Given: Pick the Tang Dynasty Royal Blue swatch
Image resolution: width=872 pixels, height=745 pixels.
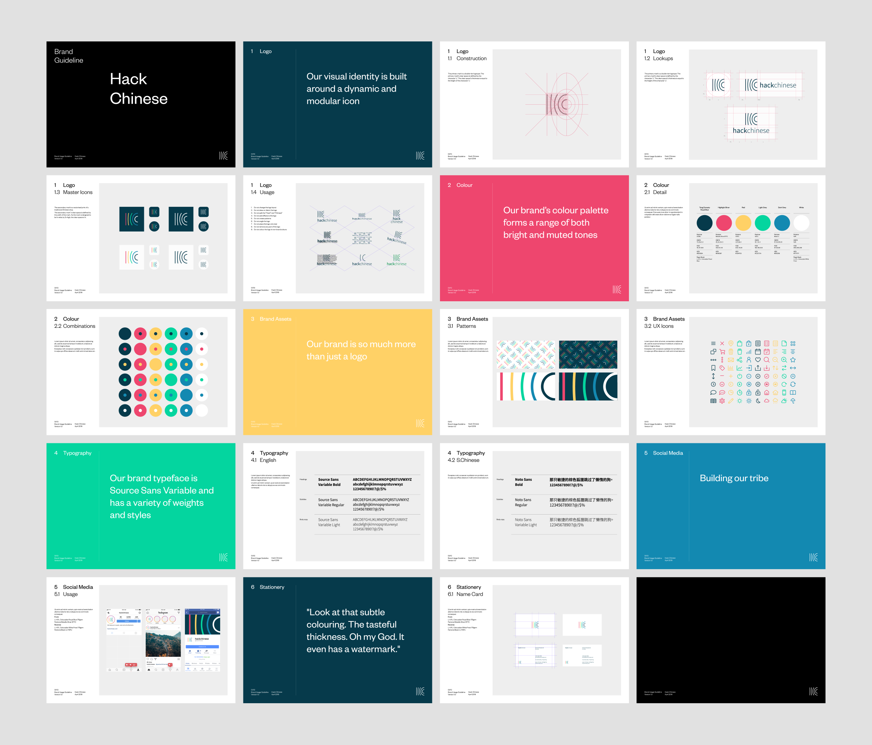Looking at the screenshot, I should 705,223.
